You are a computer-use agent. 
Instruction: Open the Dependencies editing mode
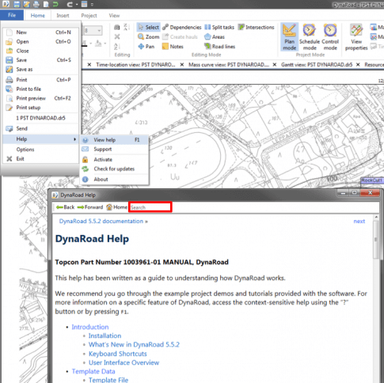click(182, 27)
